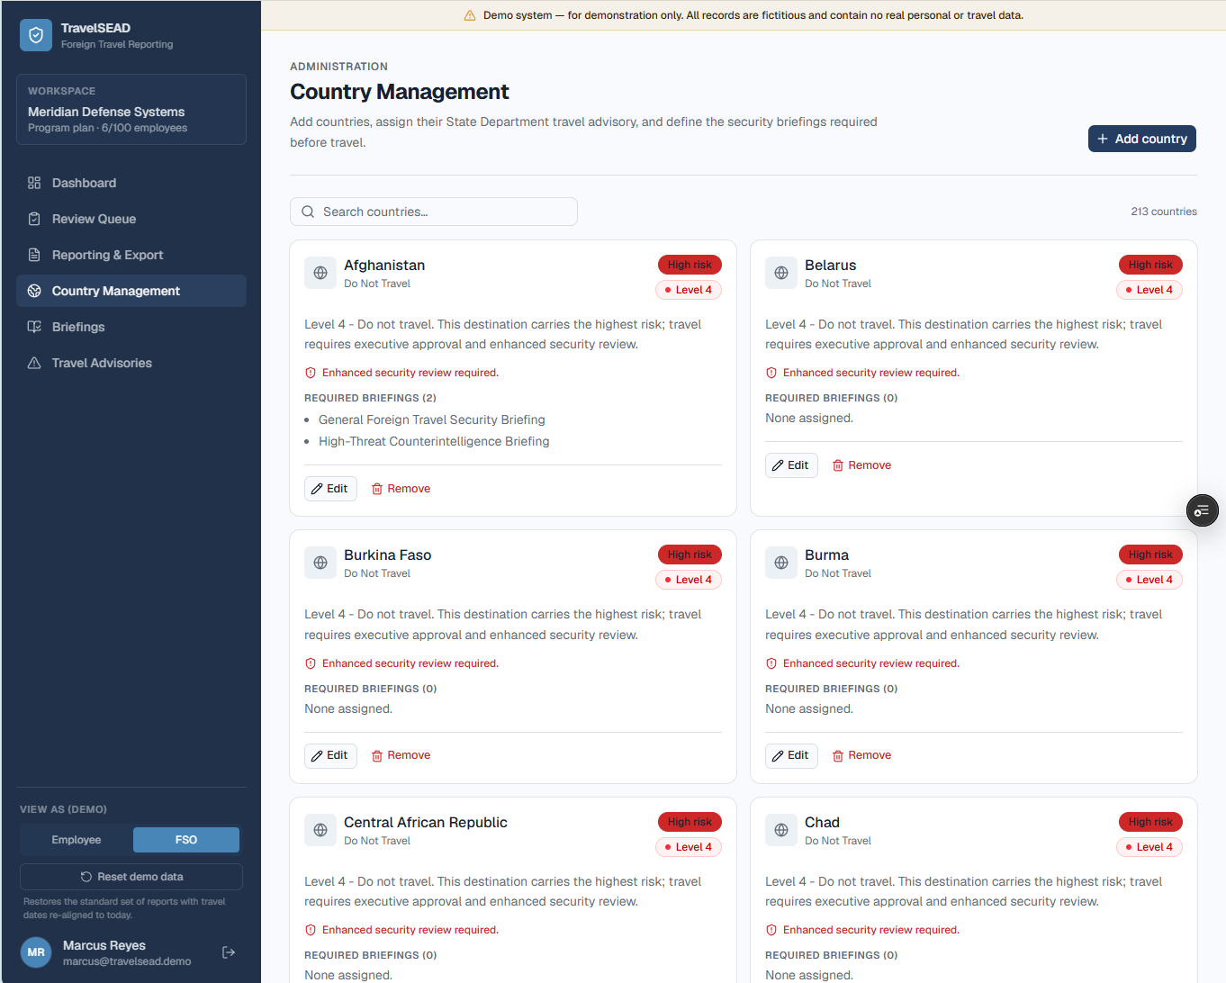The width and height of the screenshot is (1226, 983).
Task: Click 'High-Threat Counterintelligence Briefing' item
Action: tap(434, 441)
